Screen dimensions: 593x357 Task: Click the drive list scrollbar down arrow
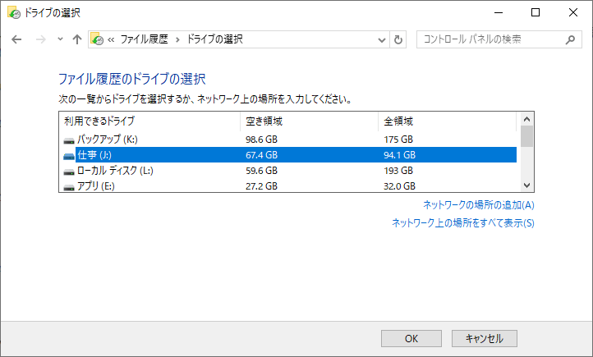point(527,185)
